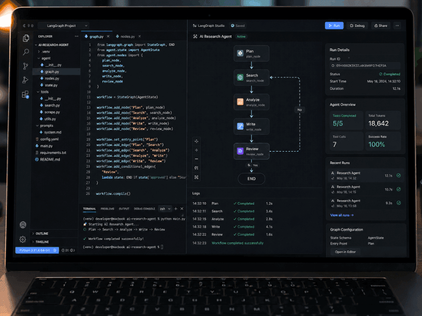
Task: Zoom out the graph with minus icon
Action: click(196, 159)
